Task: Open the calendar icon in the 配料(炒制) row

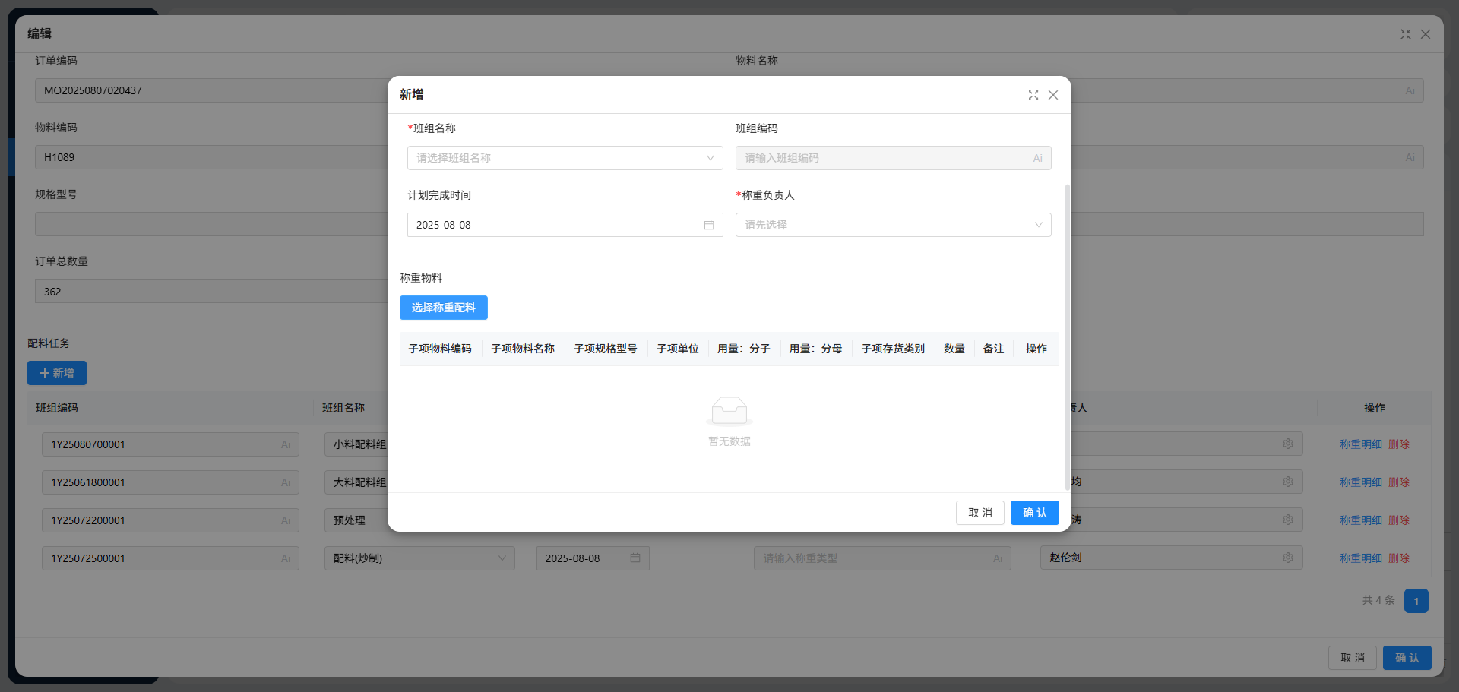Action: pyautogui.click(x=636, y=558)
